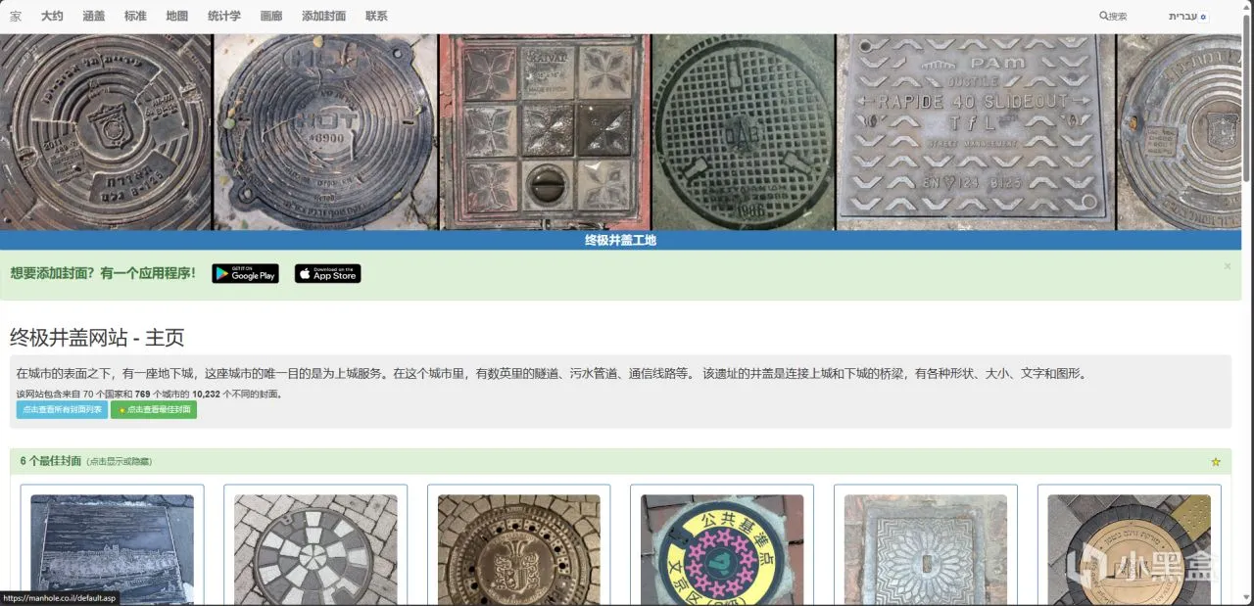The image size is (1254, 606).
Task: Click the 终极井盖工地 blue title bar
Action: click(x=620, y=240)
